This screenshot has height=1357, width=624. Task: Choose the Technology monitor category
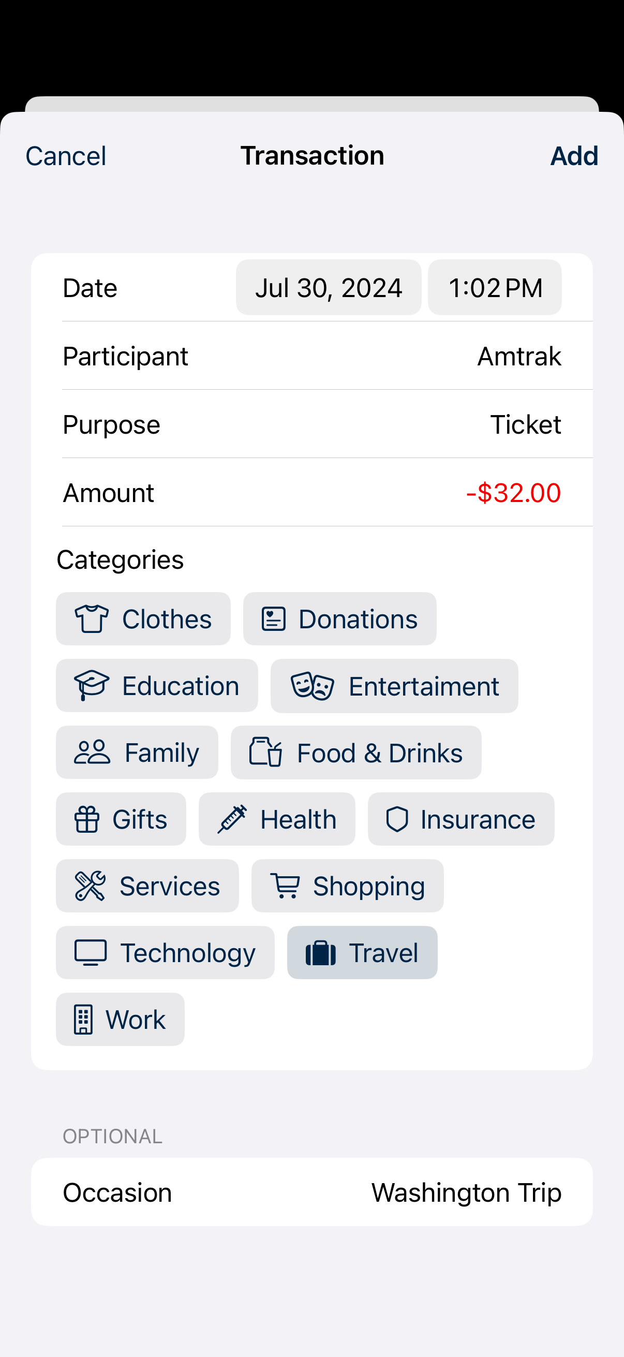[166, 952]
